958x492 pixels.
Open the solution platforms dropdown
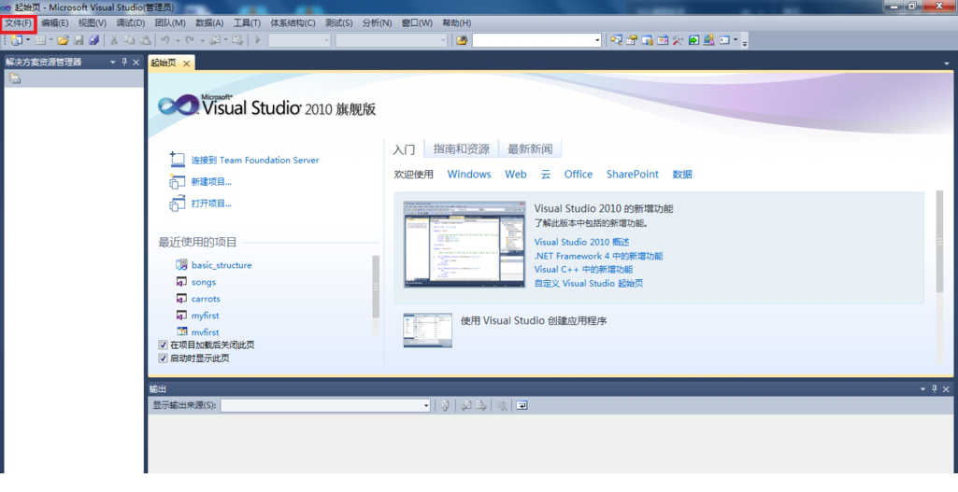(443, 40)
